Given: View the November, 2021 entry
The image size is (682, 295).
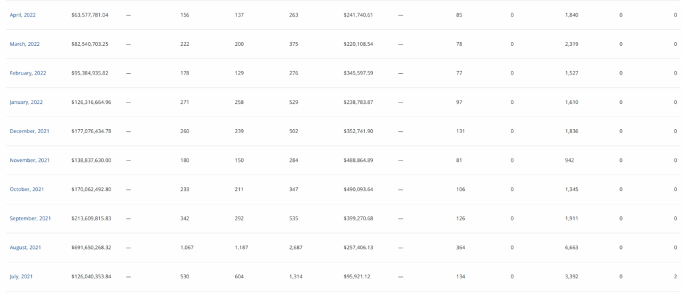Looking at the screenshot, I should (x=29, y=160).
